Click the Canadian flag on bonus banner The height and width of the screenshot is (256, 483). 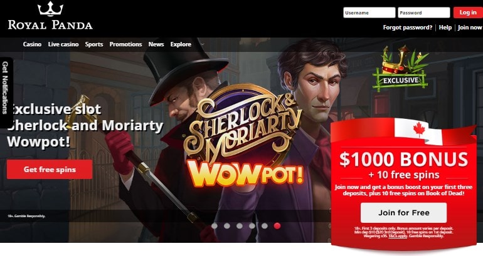[418, 131]
